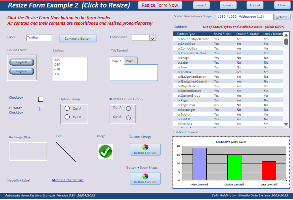The width and height of the screenshot is (293, 200).
Task: Select the acCommandButton row
Action: (228, 53)
